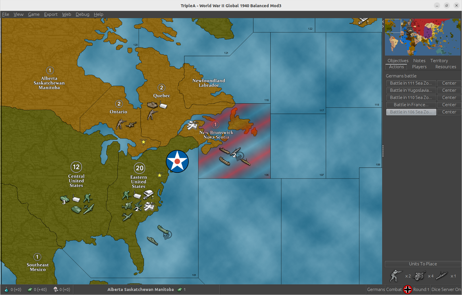This screenshot has width=462, height=295.
Task: Click the skull icon in the resource bar
Action: coord(56,290)
